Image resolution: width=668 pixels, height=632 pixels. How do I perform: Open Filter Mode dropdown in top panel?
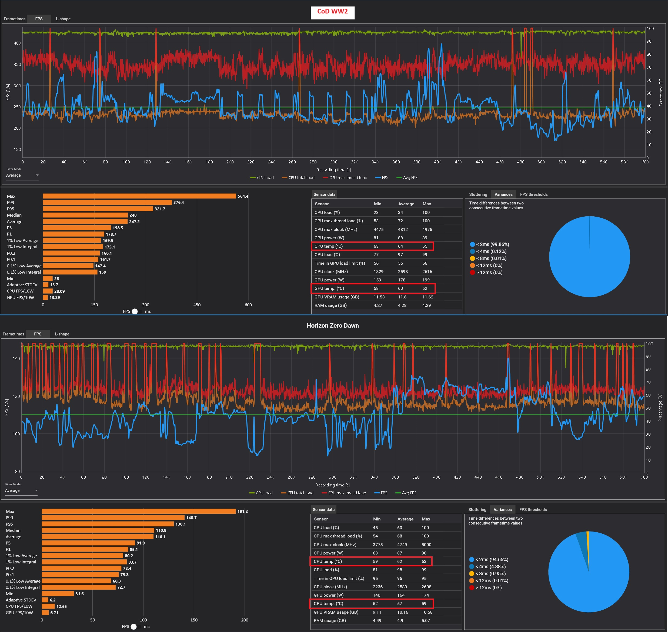[x=22, y=175]
